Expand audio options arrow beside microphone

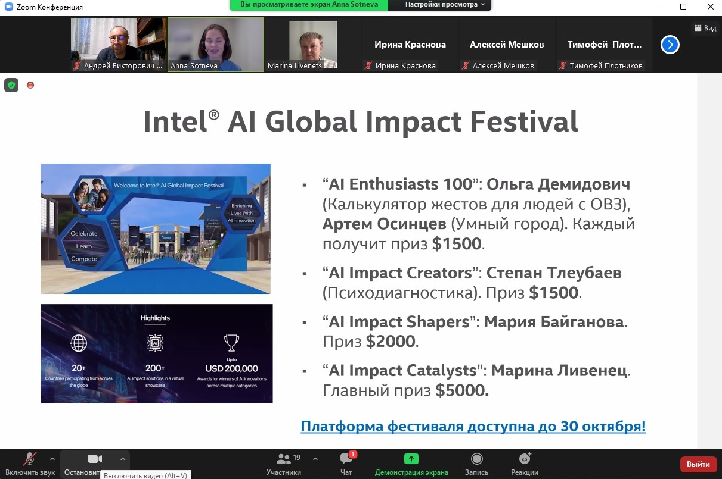[52, 459]
